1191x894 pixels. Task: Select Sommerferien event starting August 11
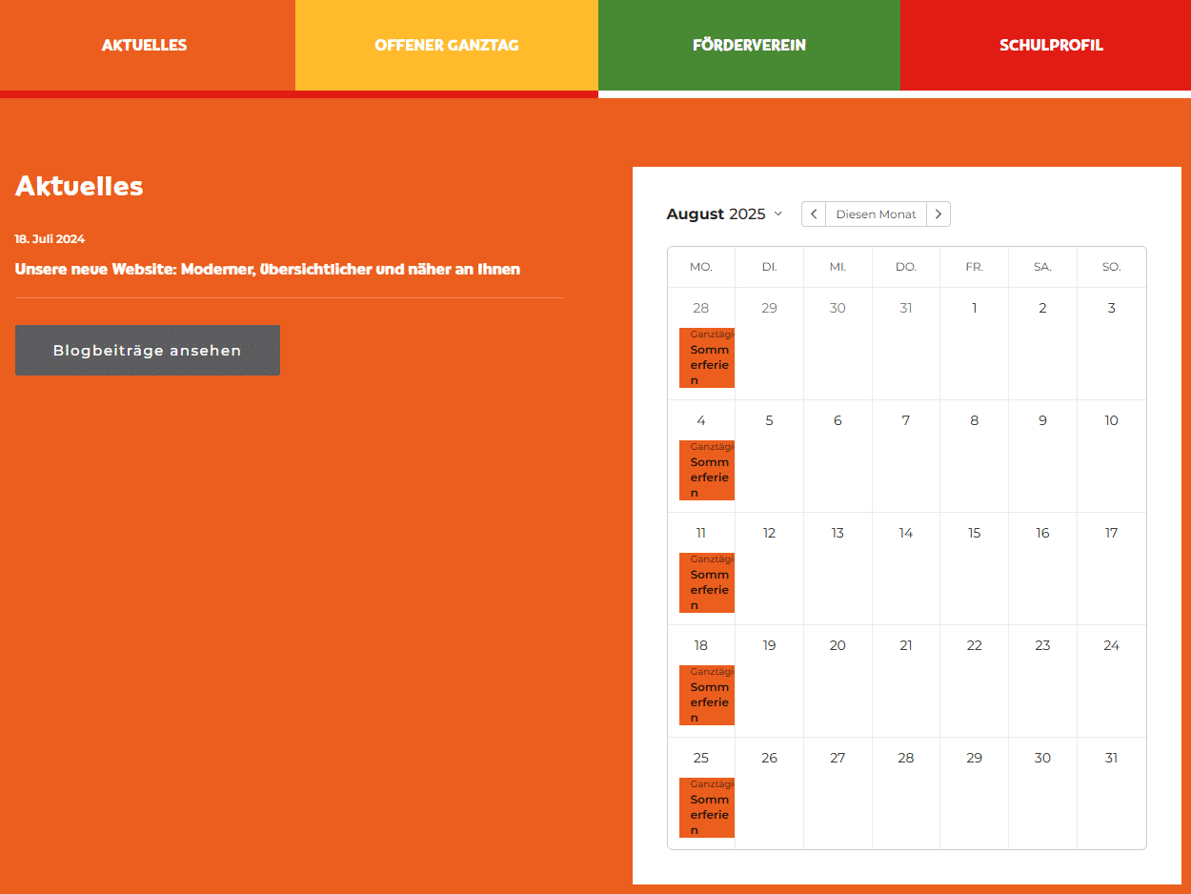tap(707, 583)
